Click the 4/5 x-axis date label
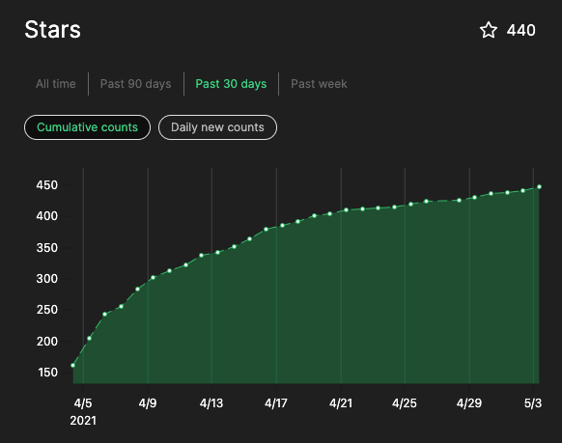 tap(83, 403)
